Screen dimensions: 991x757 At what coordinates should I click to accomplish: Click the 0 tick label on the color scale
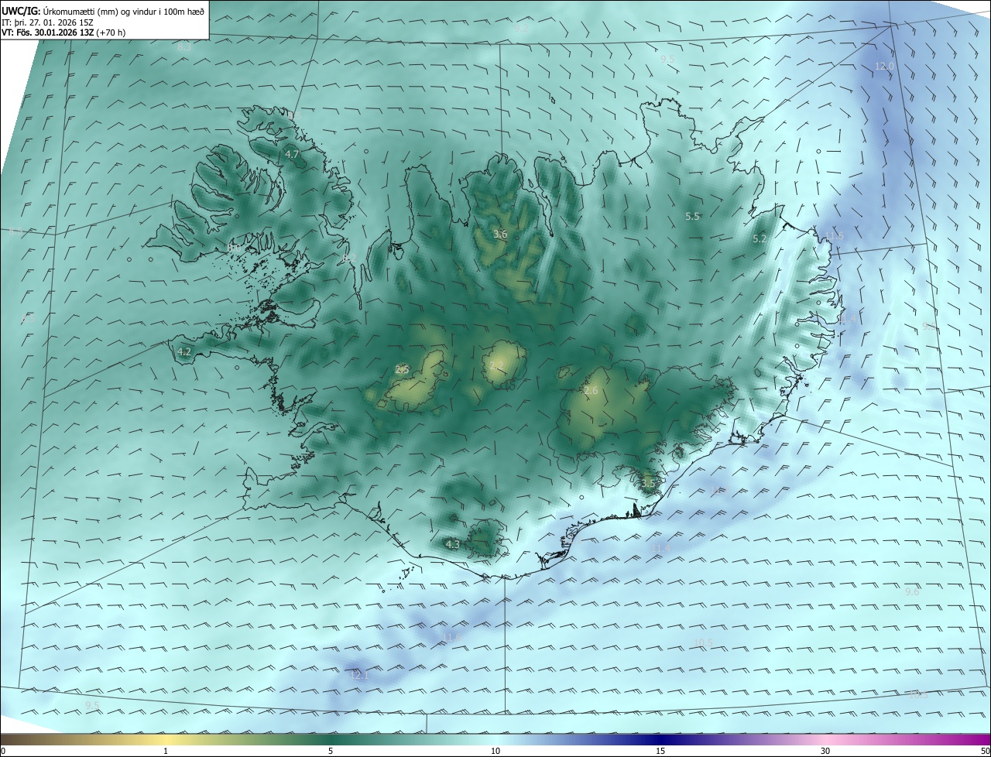[x=3, y=752]
